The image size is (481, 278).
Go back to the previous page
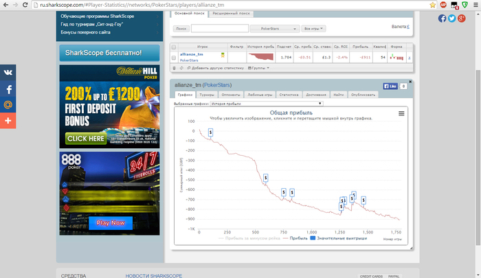coord(5,5)
